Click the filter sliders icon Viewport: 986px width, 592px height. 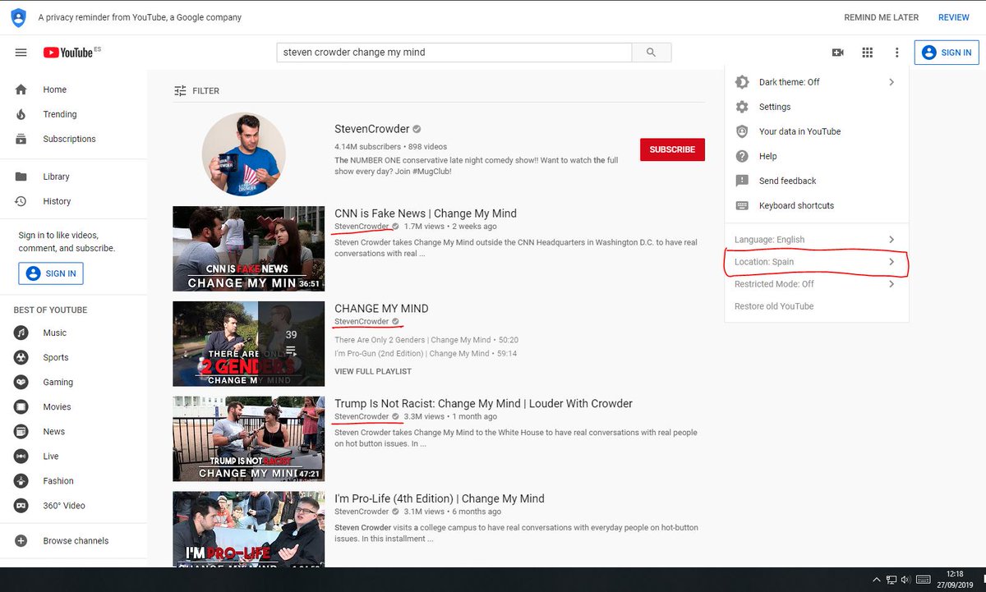(180, 91)
